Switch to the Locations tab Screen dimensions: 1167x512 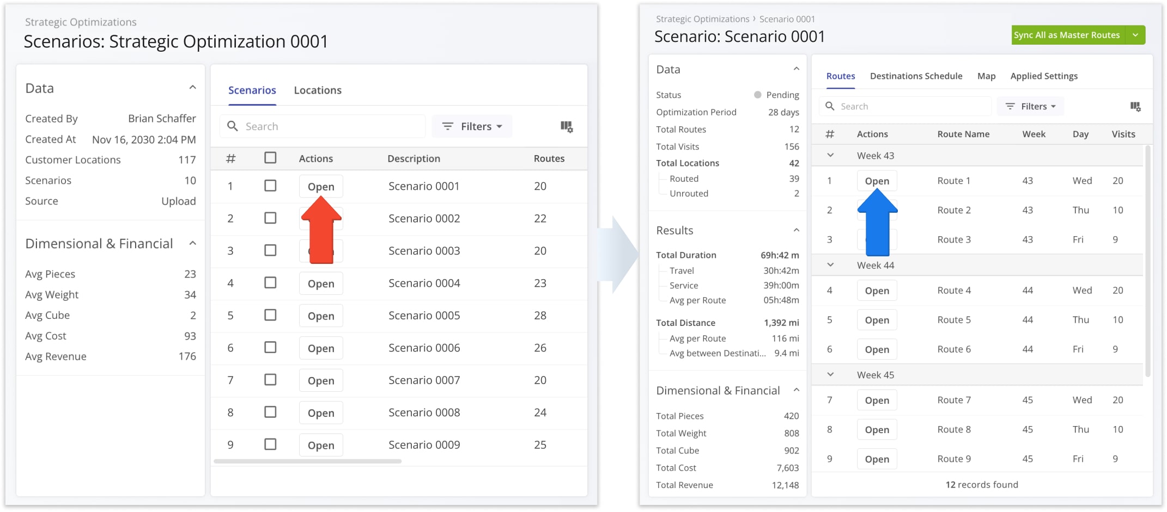(318, 90)
